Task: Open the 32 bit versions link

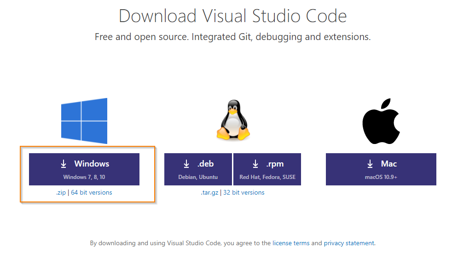Action: click(244, 192)
